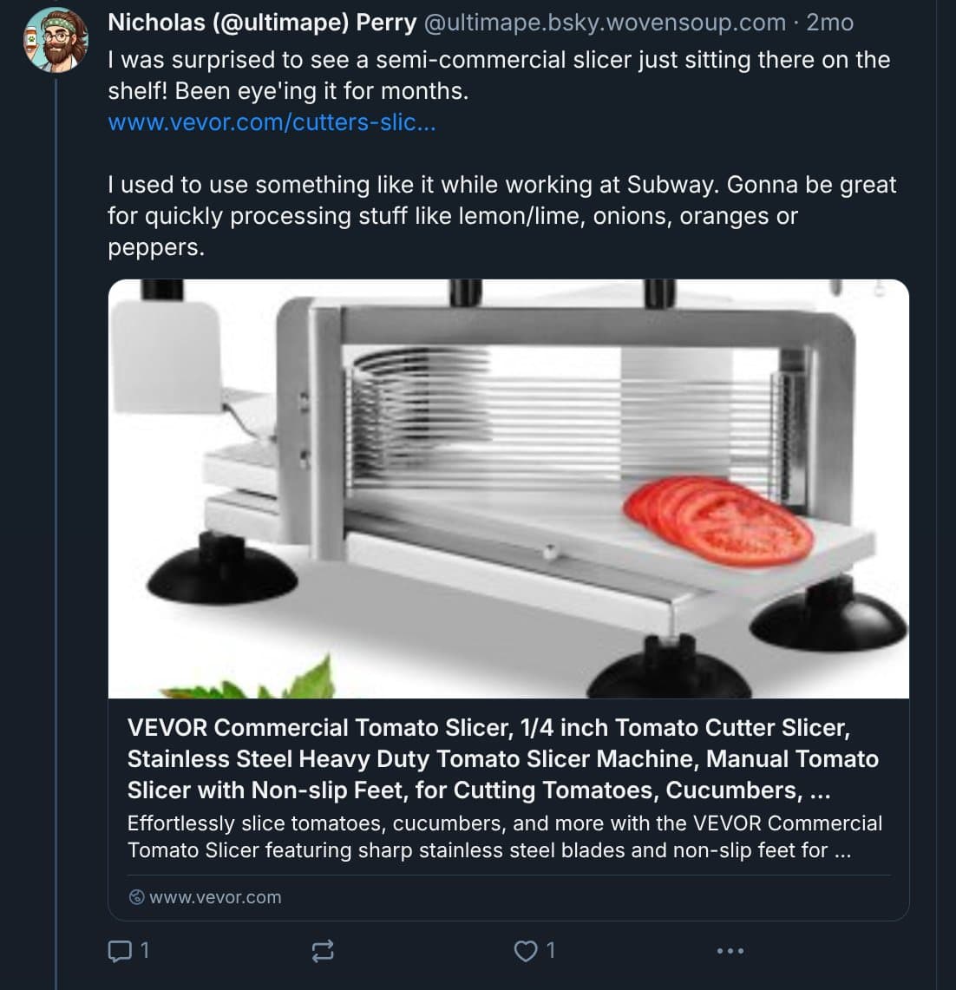Open Nicholas Perry's profile avatar
This screenshot has height=990, width=956.
56,40
